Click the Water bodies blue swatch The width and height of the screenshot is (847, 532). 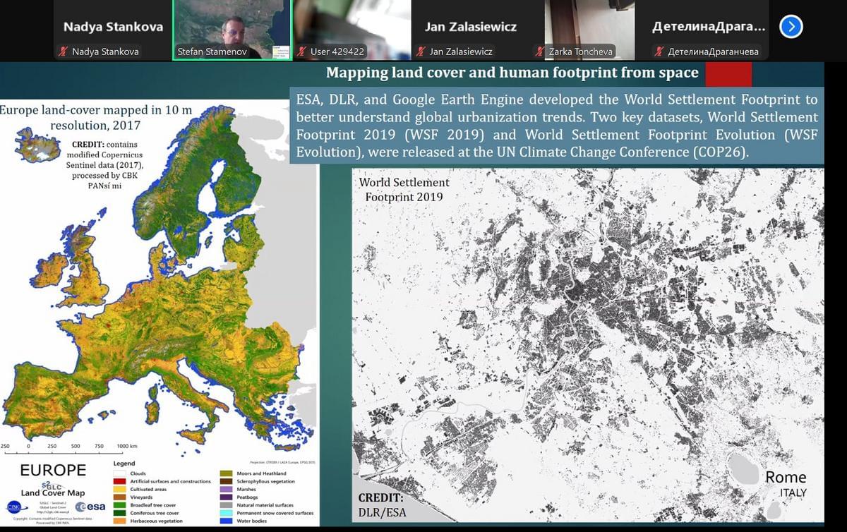click(227, 521)
